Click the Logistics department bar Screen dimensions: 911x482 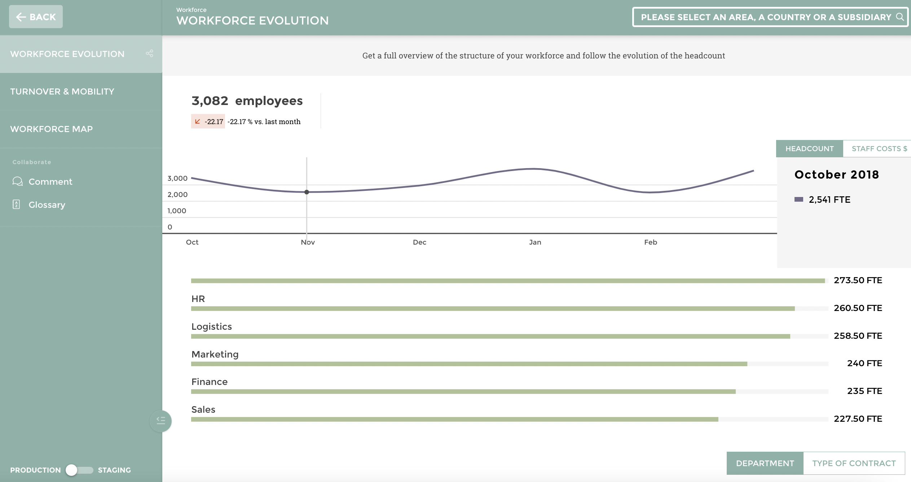[x=490, y=336]
